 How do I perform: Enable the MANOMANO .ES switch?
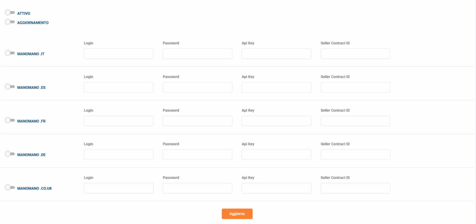[10, 87]
